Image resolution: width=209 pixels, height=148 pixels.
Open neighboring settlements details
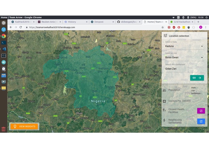201,121
